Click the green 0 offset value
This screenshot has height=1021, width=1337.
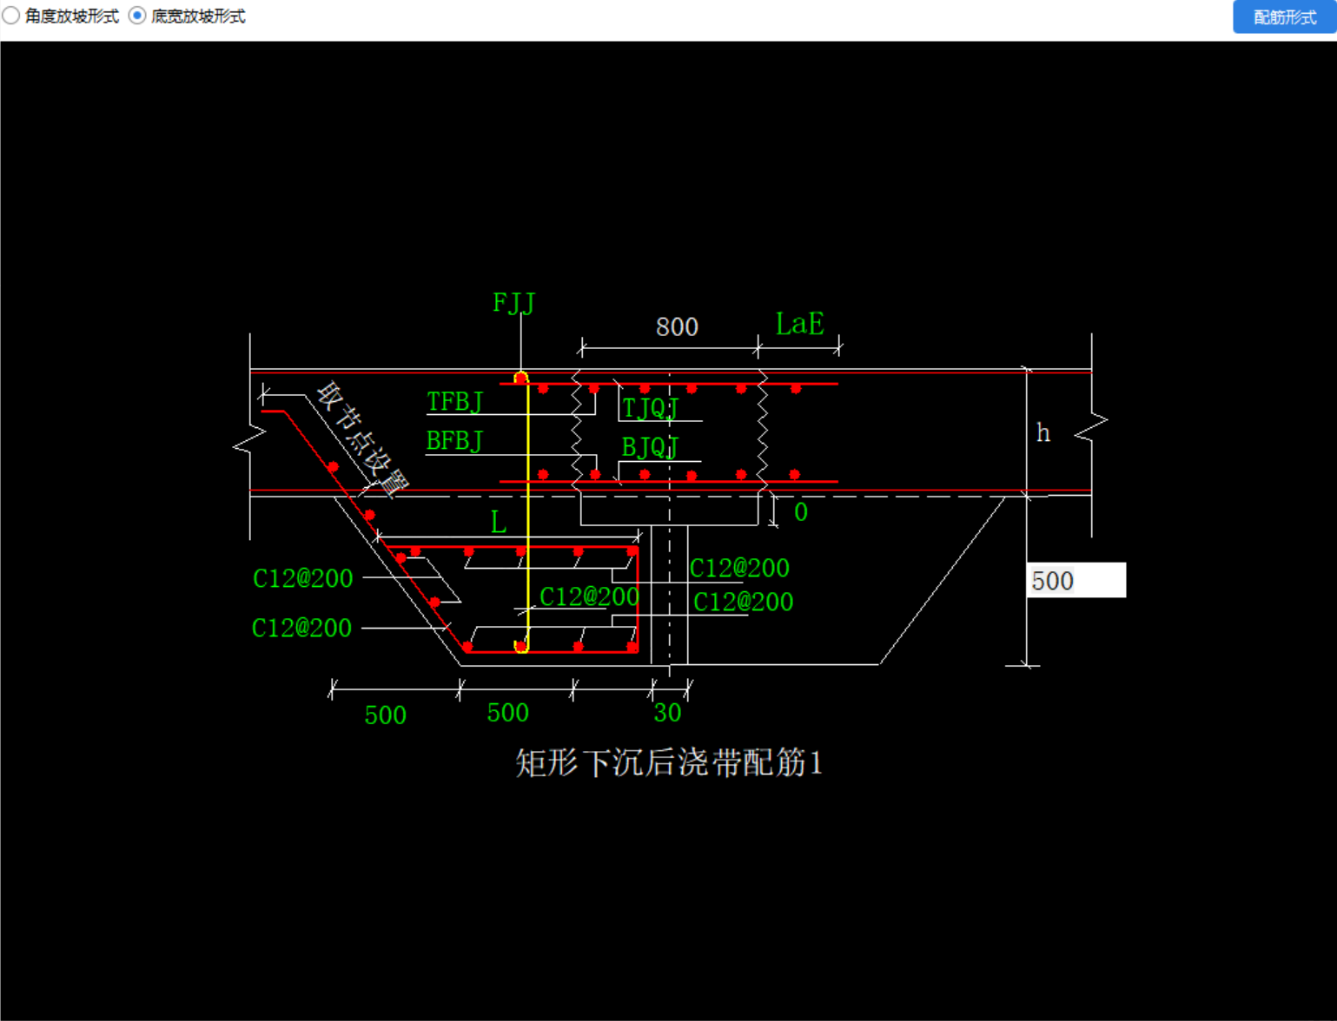tap(800, 512)
